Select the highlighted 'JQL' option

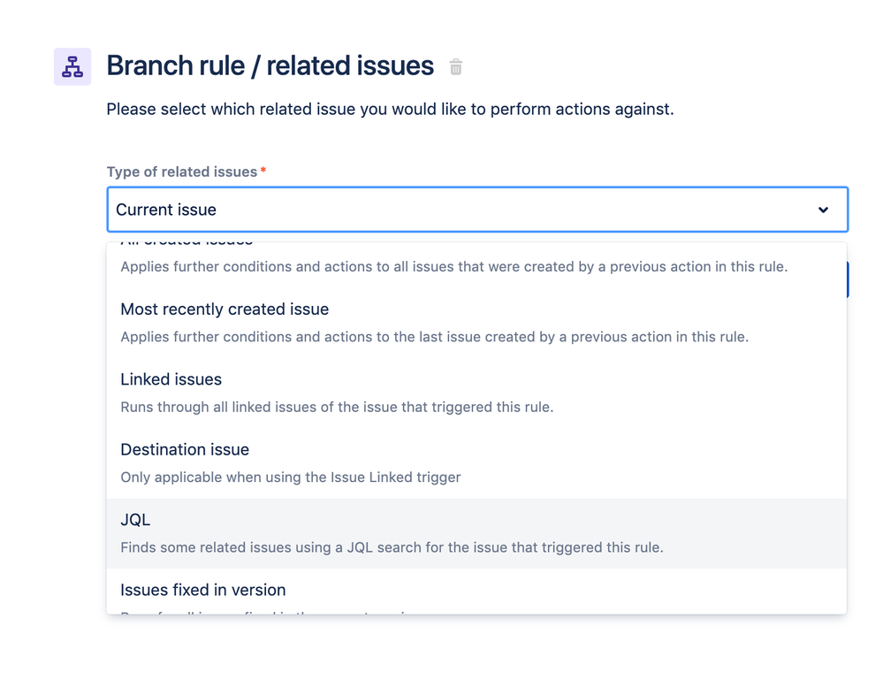click(x=476, y=533)
